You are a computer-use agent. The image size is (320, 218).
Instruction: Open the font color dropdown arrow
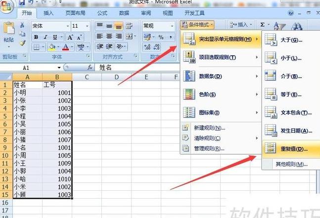point(72,47)
